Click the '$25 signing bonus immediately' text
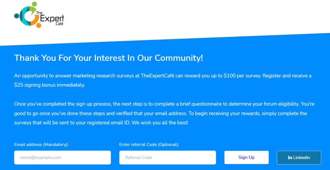330x170 pixels. pos(49,86)
